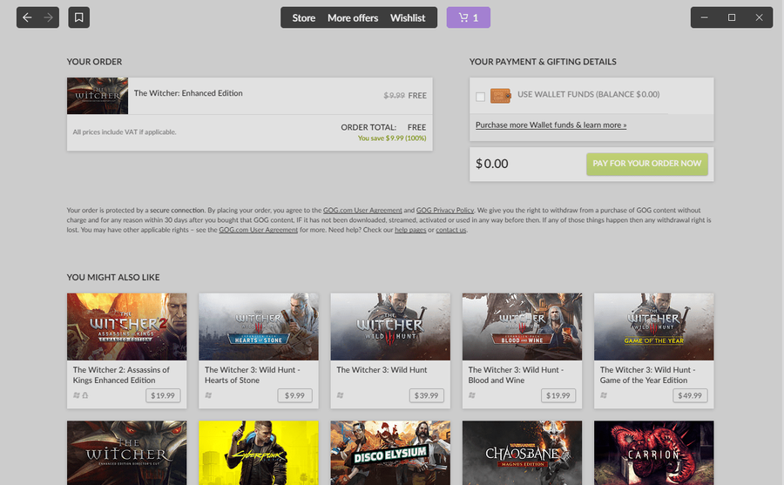This screenshot has height=485, width=784.
Task: Click Windows icon under Hearts of Stone
Action: click(x=208, y=395)
